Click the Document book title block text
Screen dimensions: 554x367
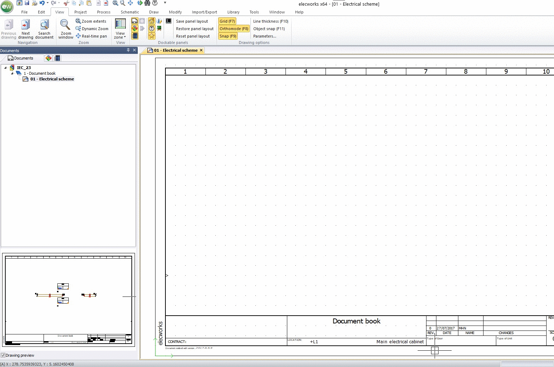(x=356, y=321)
